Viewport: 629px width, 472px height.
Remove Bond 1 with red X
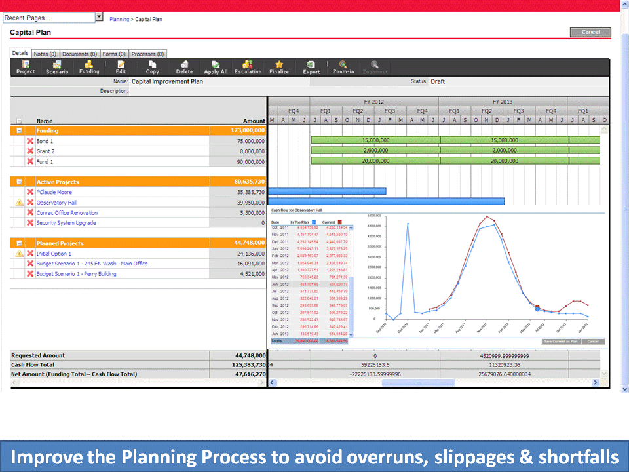coord(30,141)
